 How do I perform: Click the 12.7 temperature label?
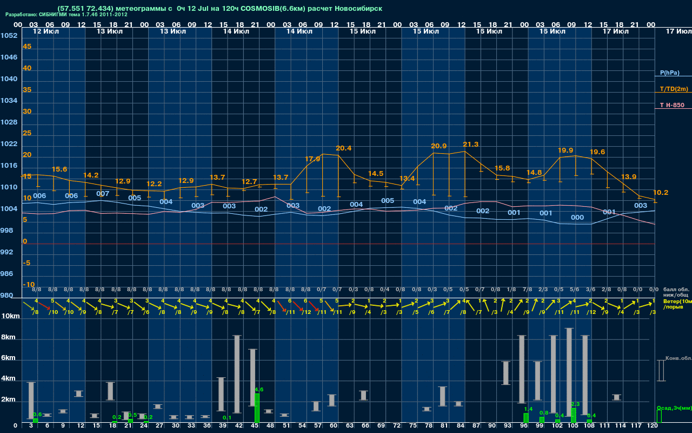click(249, 182)
